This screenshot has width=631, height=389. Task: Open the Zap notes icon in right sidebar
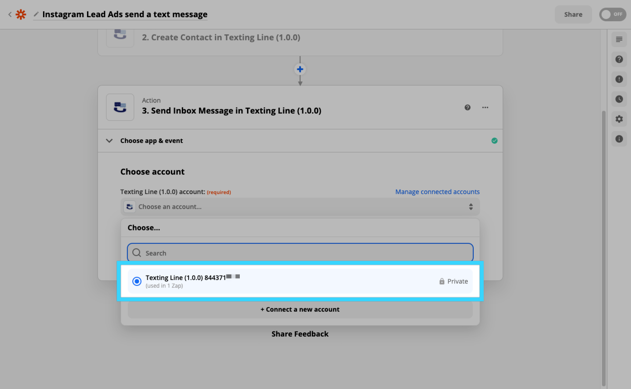tap(619, 39)
